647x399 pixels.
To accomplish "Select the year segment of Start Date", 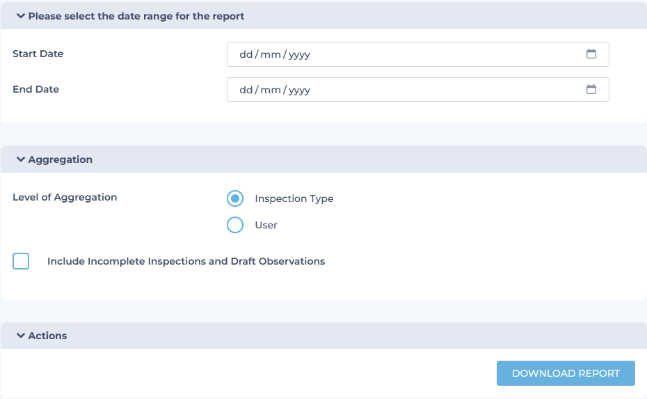I will [x=299, y=54].
